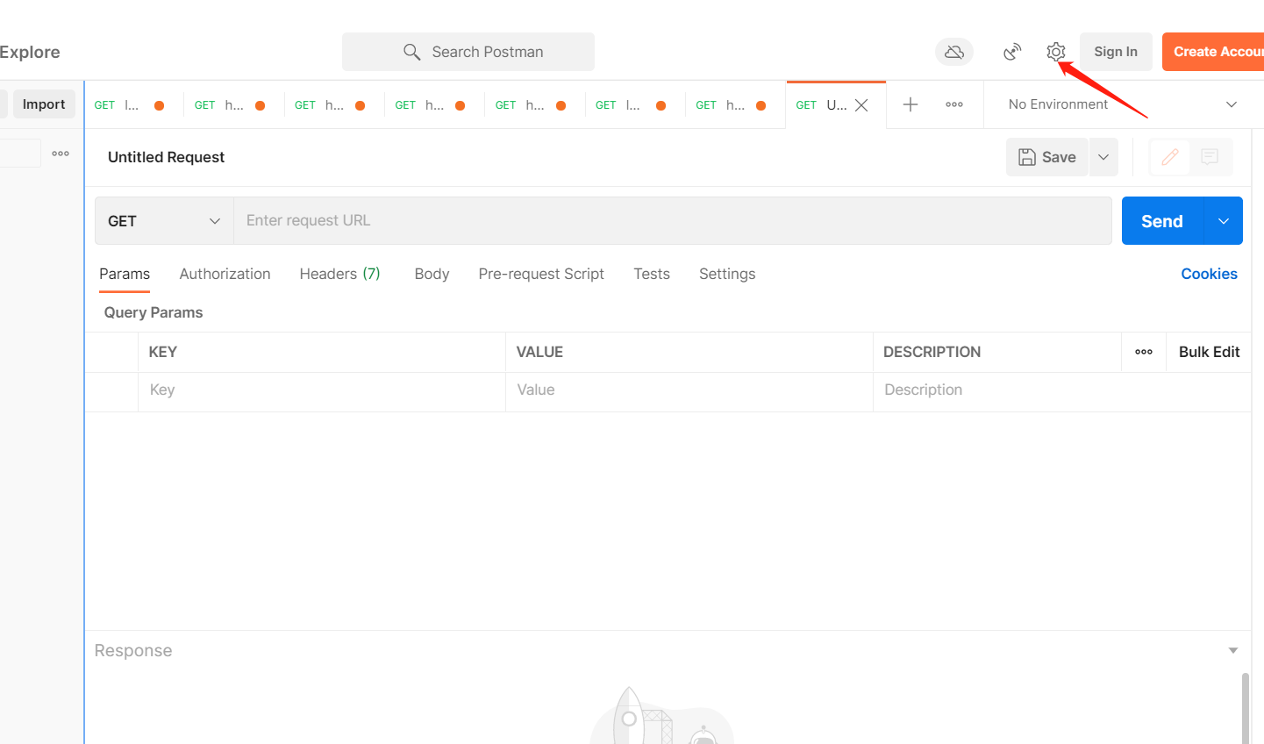Open the GET method dropdown
The width and height of the screenshot is (1264, 744).
(164, 221)
